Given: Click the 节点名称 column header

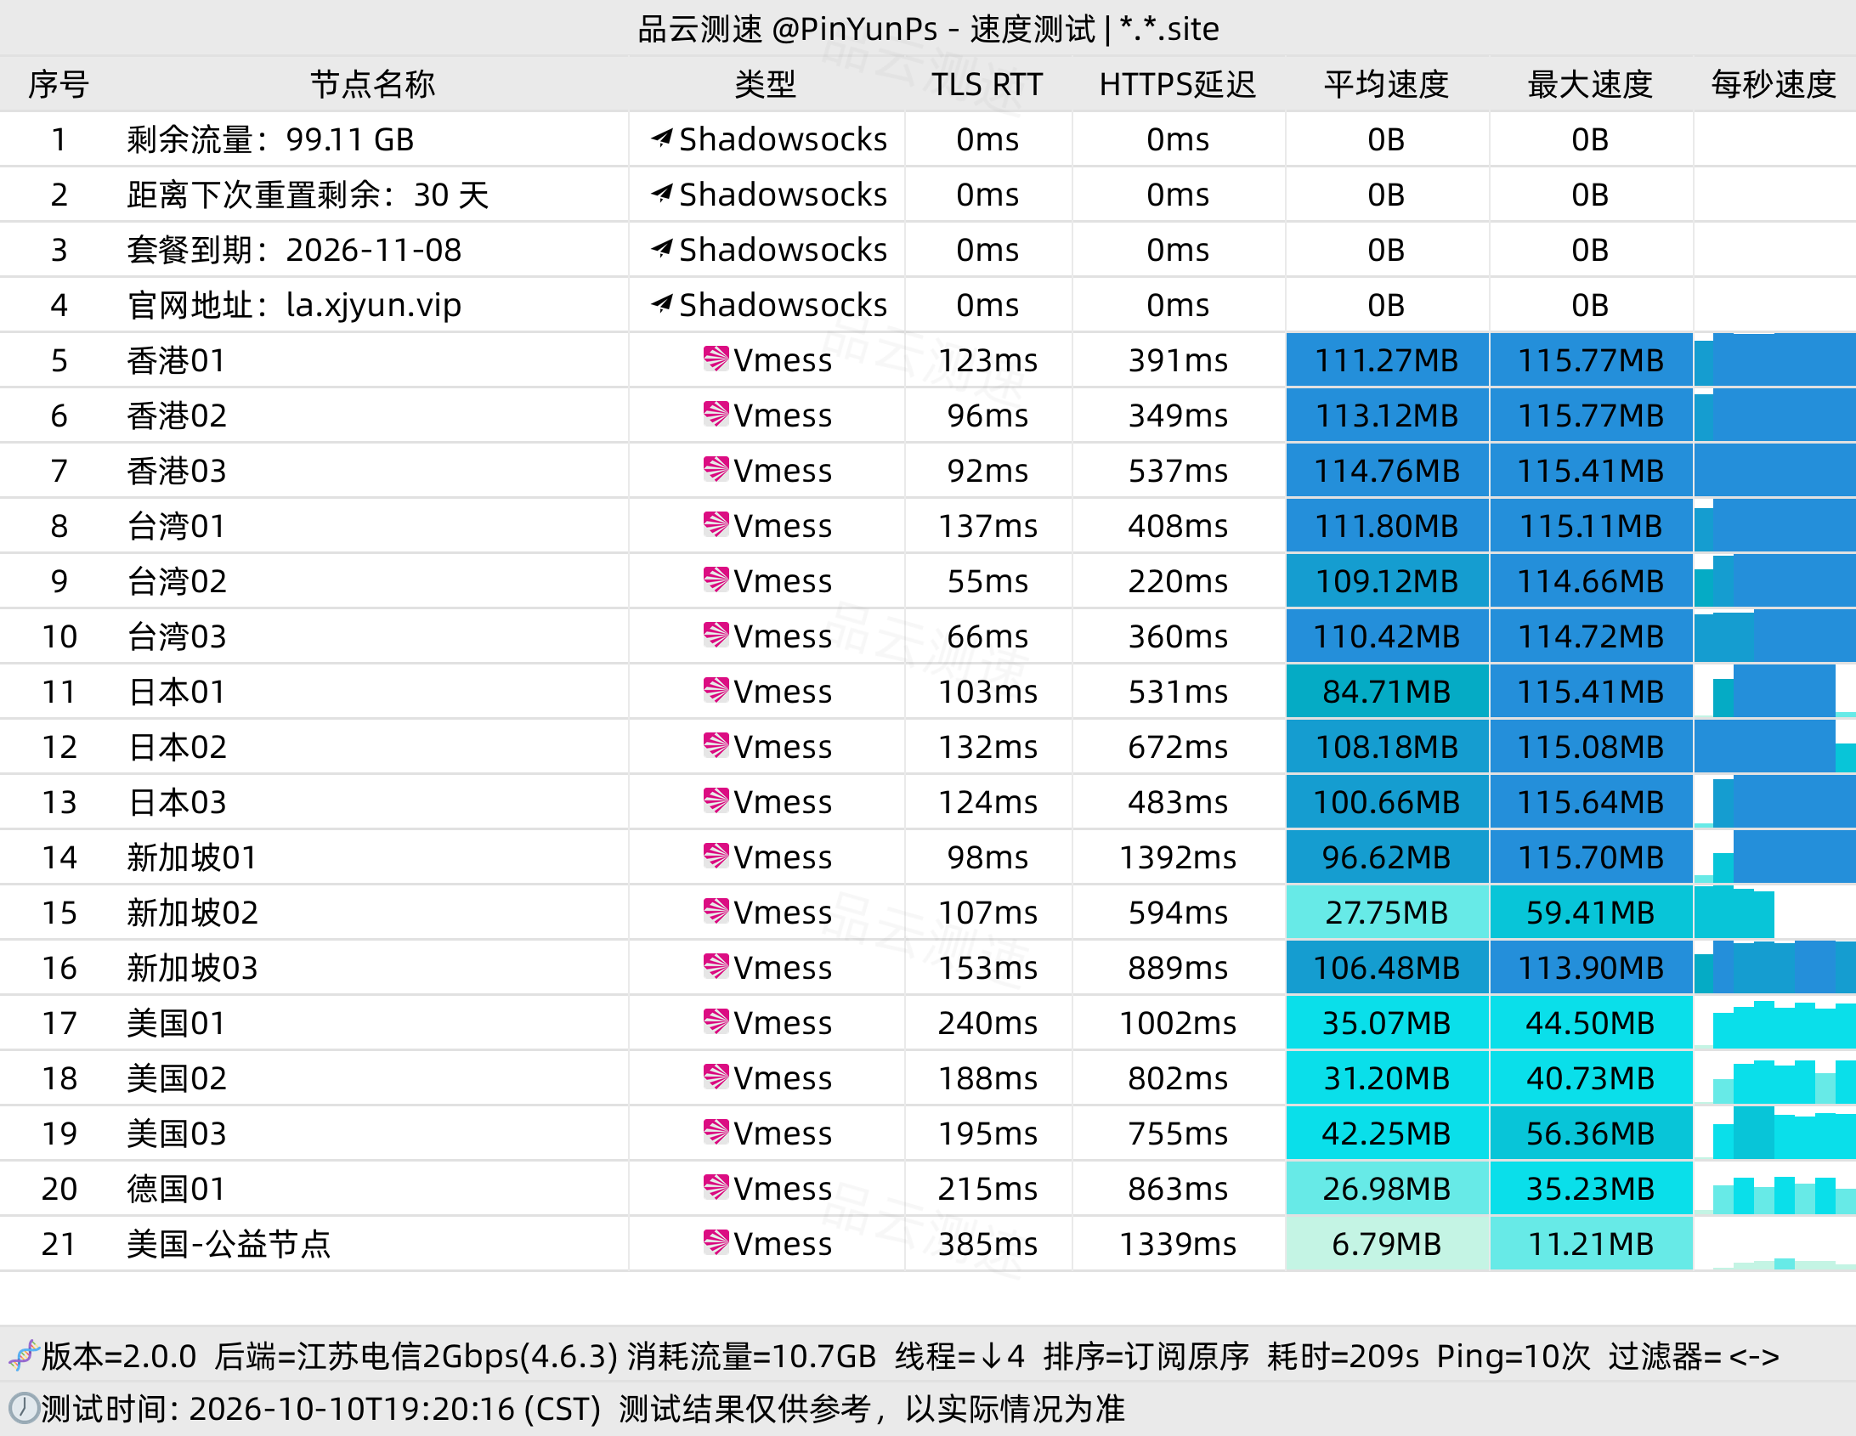Looking at the screenshot, I should tap(372, 84).
